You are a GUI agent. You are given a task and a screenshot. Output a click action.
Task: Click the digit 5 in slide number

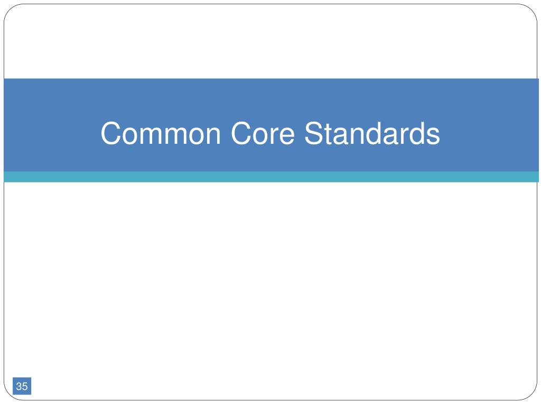point(24,386)
